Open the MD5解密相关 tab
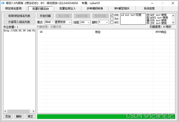Screen dimensions: 179x122 (x=122, y=8)
